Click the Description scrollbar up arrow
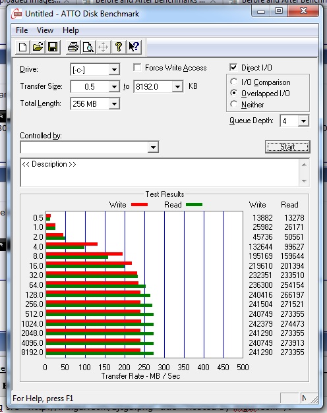327x413 pixels. pyautogui.click(x=304, y=165)
